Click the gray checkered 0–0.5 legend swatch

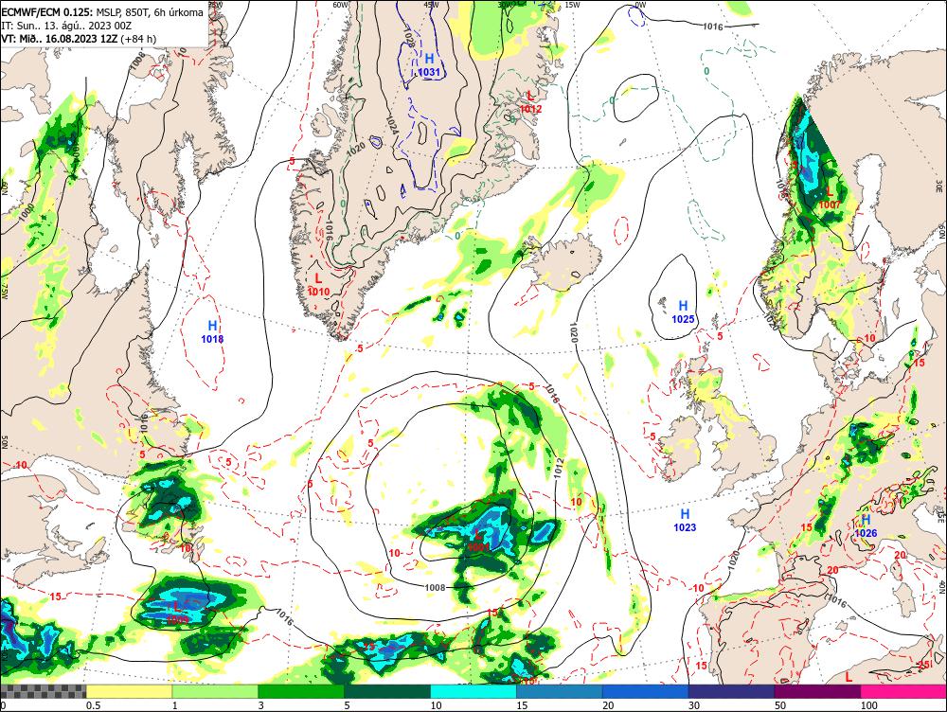[43, 691]
